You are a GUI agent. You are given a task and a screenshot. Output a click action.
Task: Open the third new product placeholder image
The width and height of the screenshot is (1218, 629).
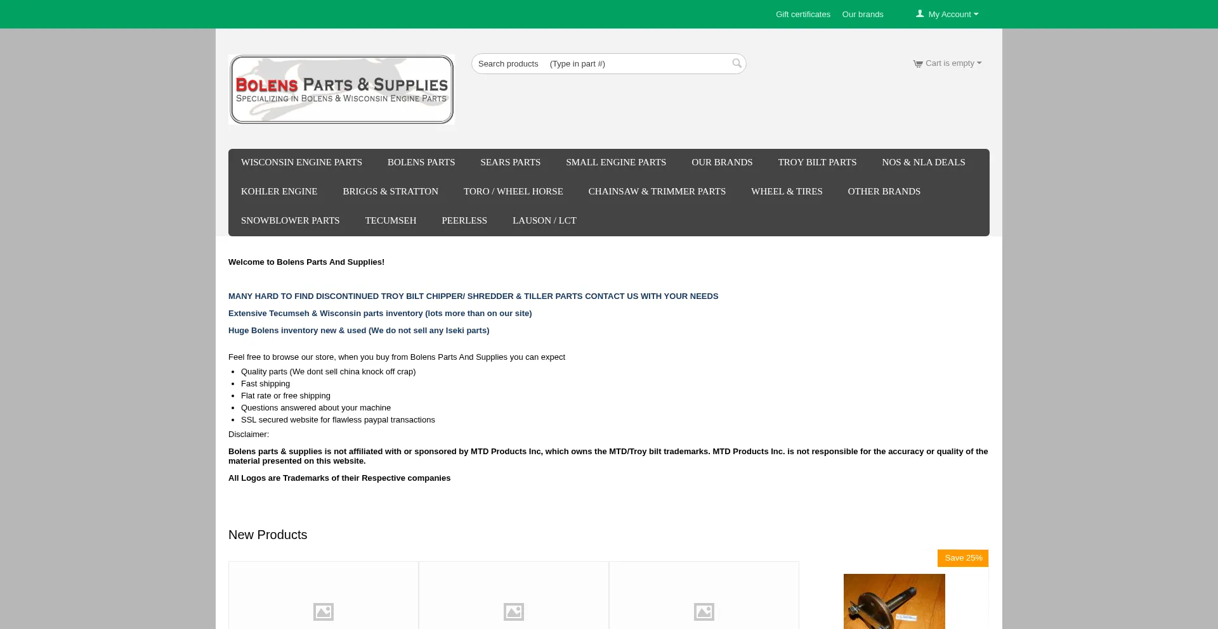[704, 611]
